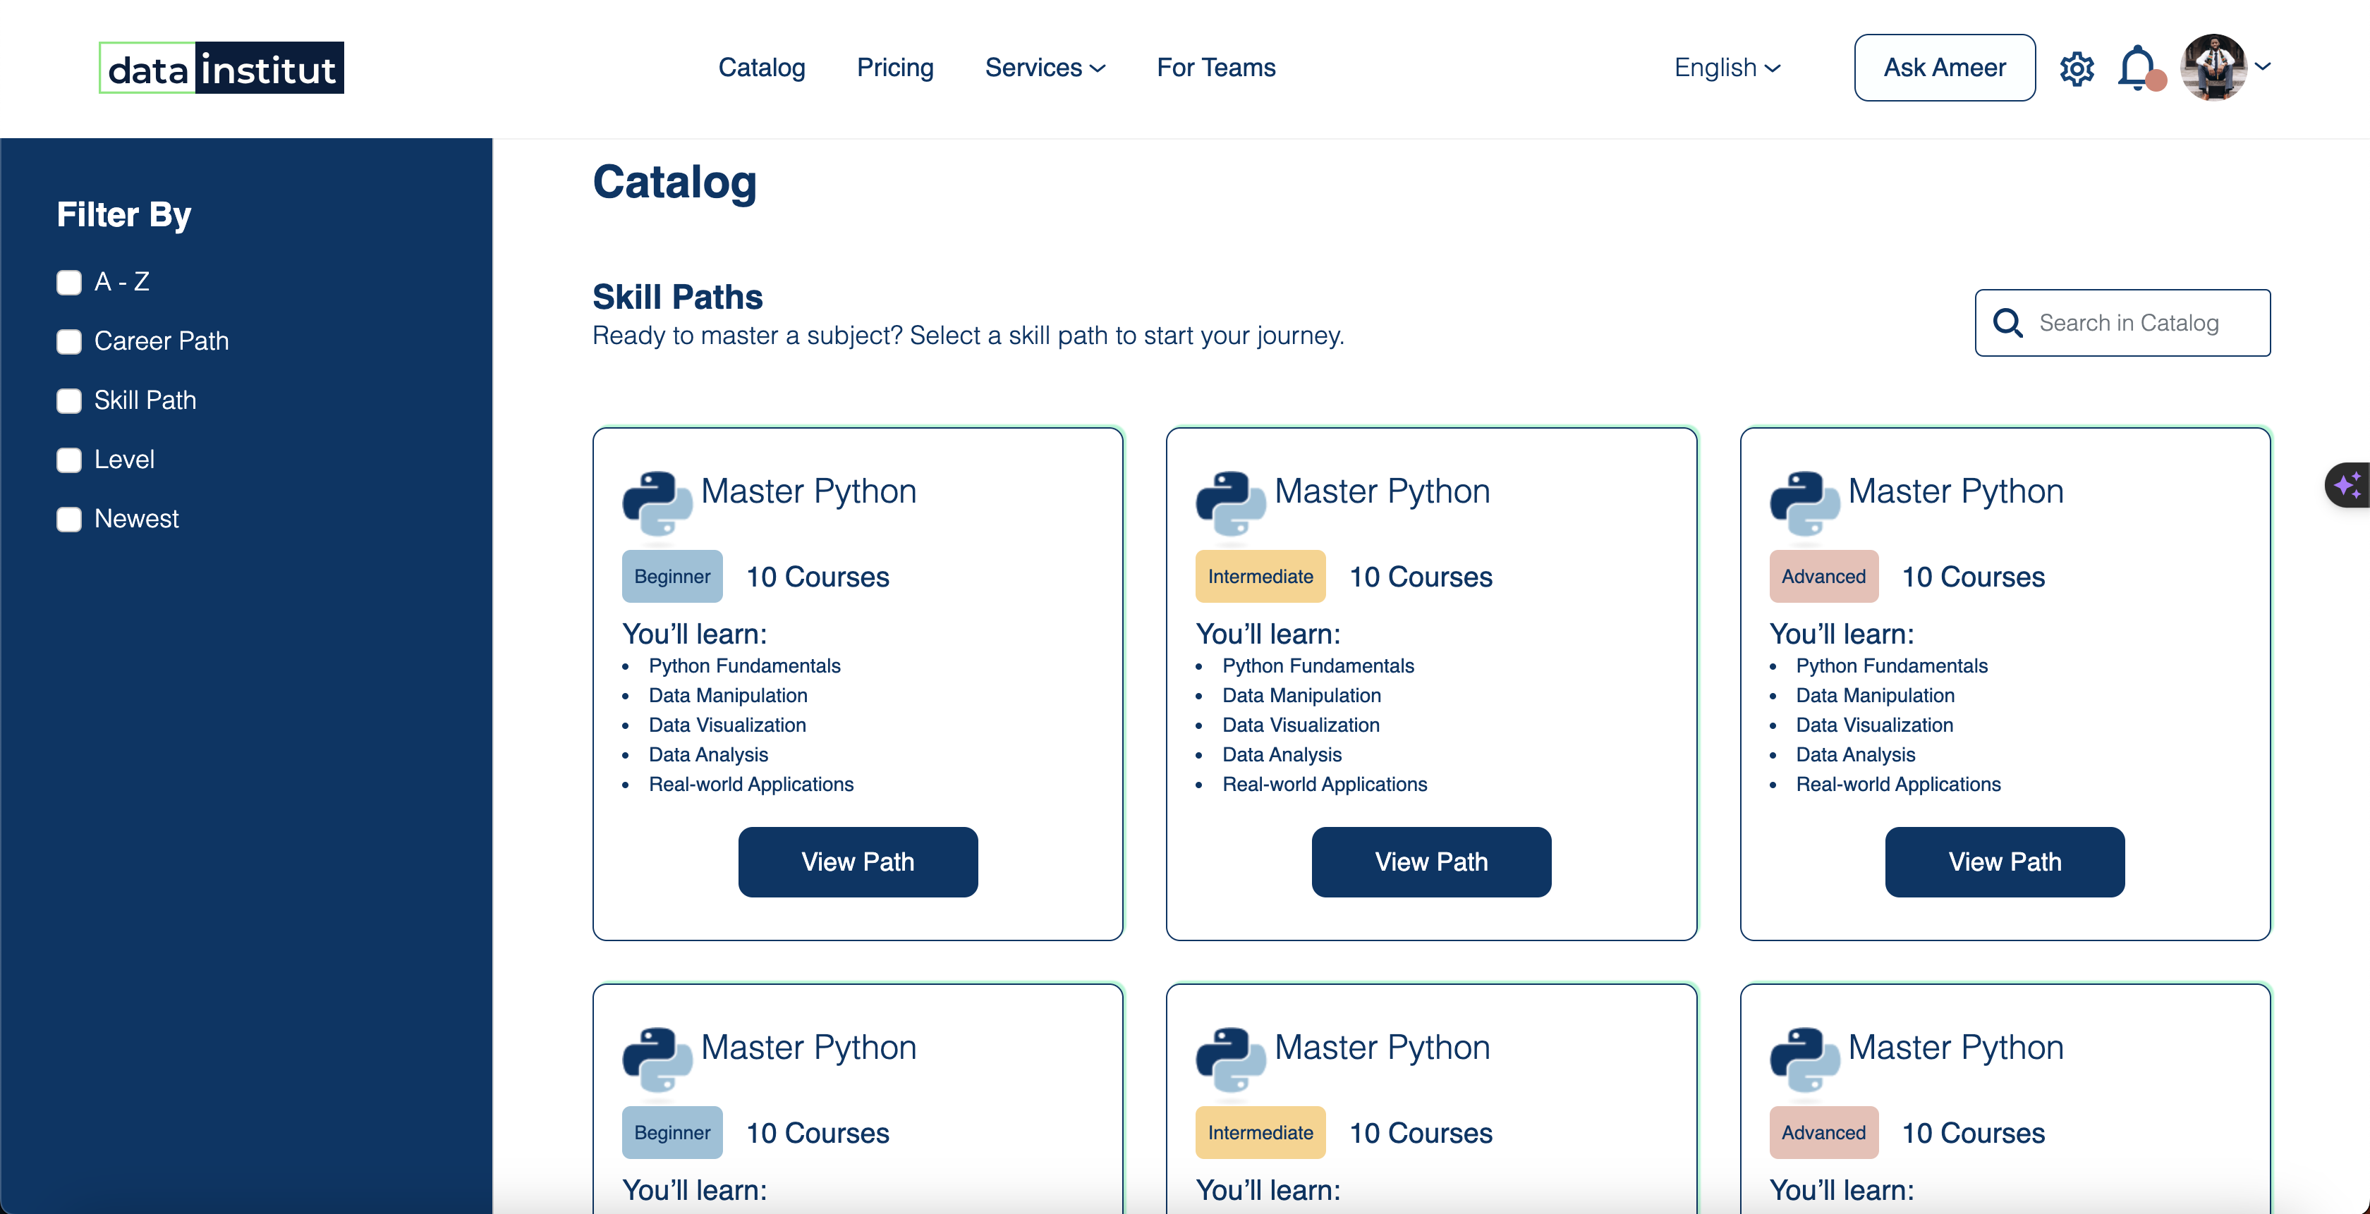
Task: Open the English language selector
Action: 1727,68
